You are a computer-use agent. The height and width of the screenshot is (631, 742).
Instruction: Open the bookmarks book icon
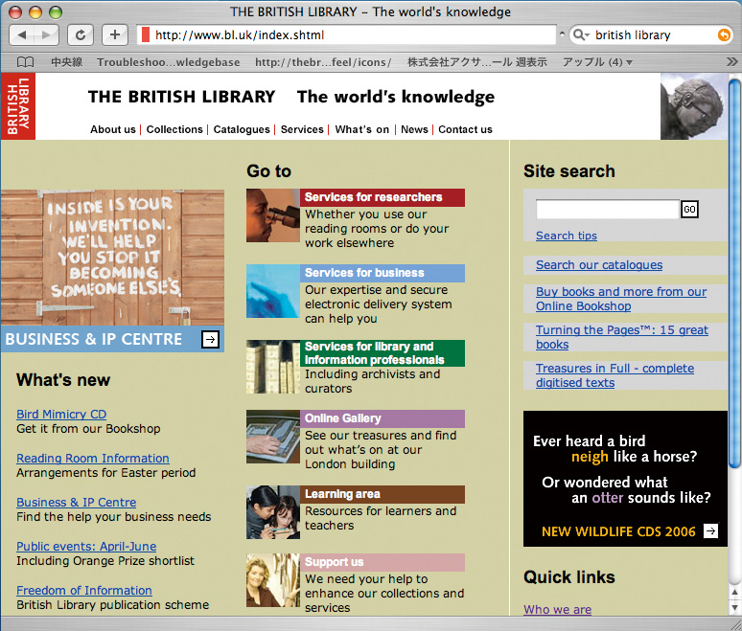[x=25, y=62]
